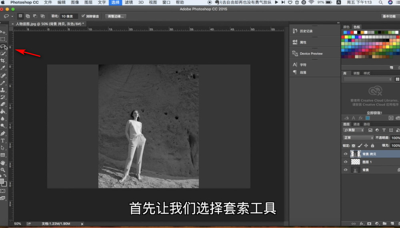Open the Paragraph panel
This screenshot has width=400, height=228.
300,72
